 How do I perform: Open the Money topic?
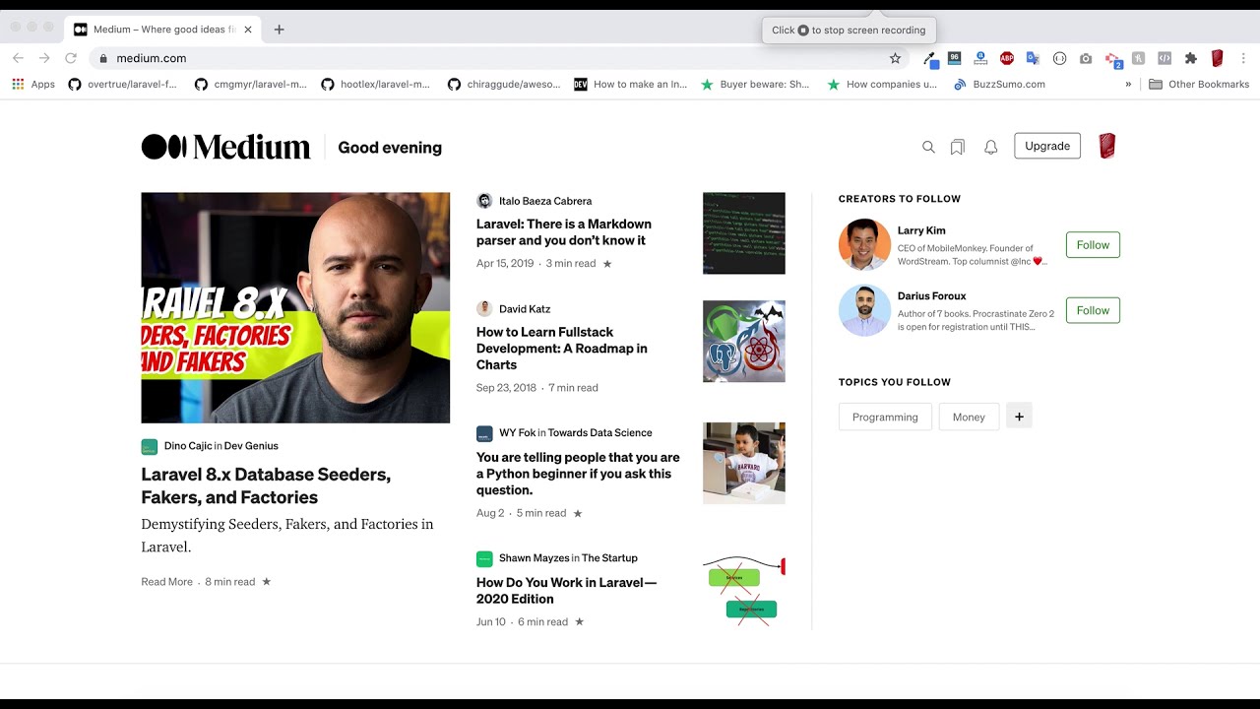point(969,417)
